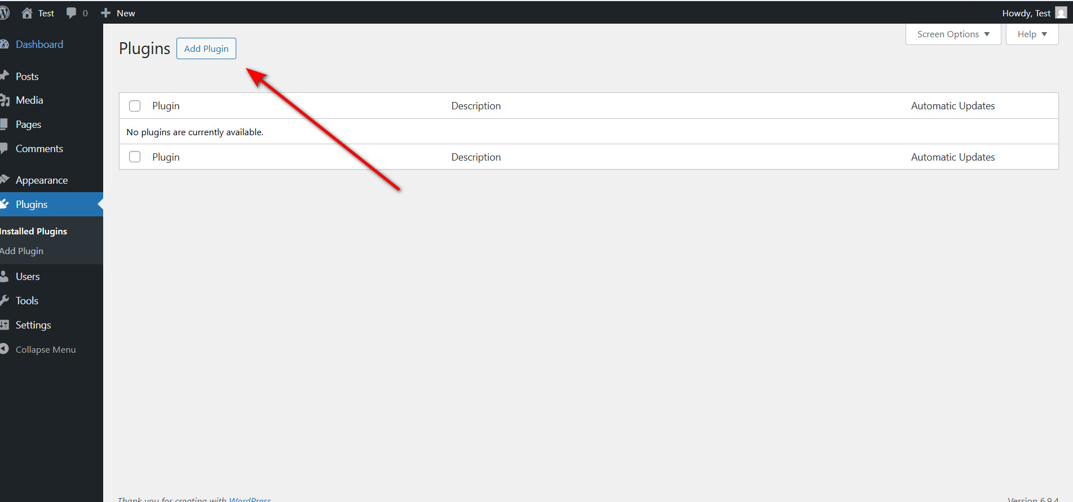Click the comments bubble icon in toolbar
The height and width of the screenshot is (502, 1073).
pos(72,13)
